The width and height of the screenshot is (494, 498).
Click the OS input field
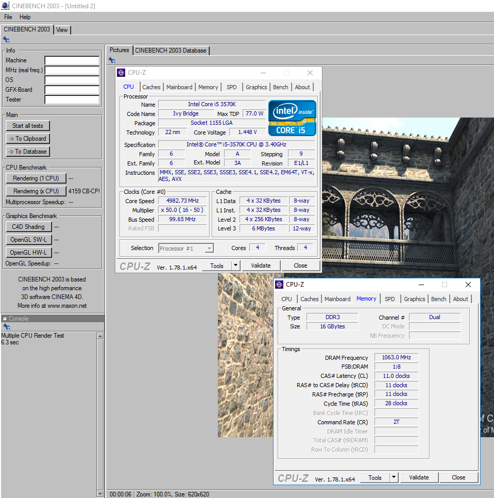(72, 80)
